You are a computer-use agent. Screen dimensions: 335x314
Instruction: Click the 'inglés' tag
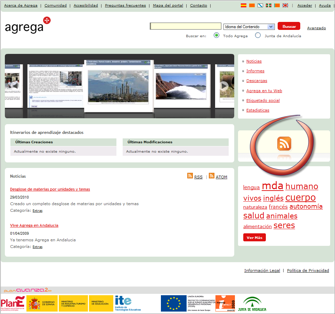[273, 198]
